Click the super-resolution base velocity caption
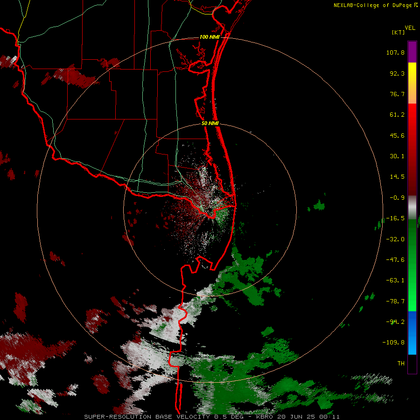The height and width of the screenshot is (420, 420). [212, 417]
